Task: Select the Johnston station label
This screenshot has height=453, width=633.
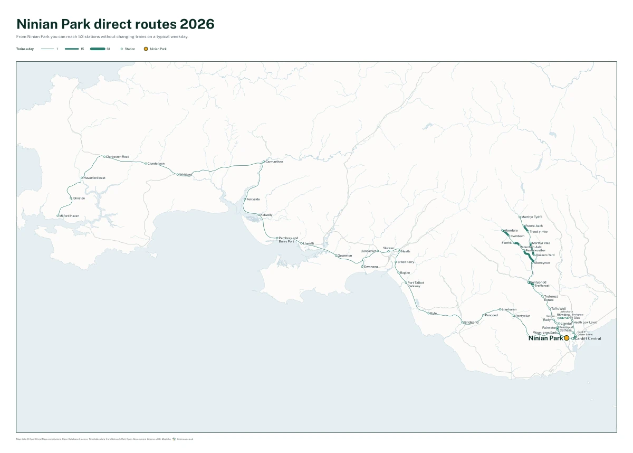Action: (x=79, y=198)
